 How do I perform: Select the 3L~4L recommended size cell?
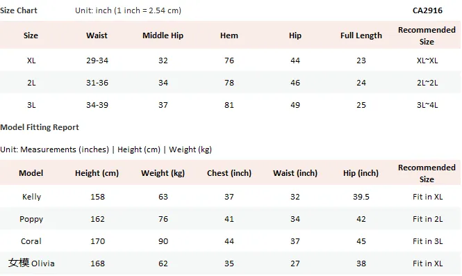pyautogui.click(x=427, y=105)
